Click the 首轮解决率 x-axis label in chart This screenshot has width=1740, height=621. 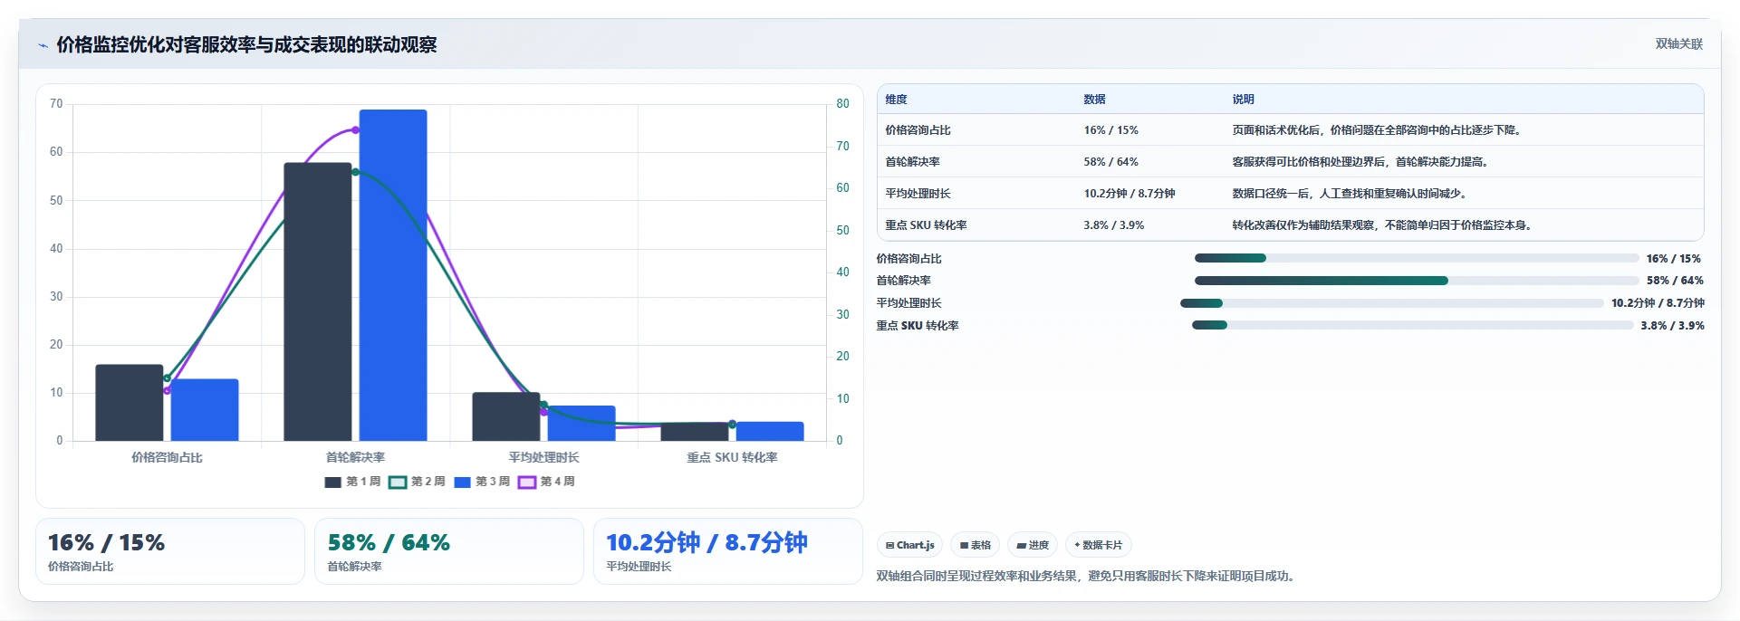point(355,457)
